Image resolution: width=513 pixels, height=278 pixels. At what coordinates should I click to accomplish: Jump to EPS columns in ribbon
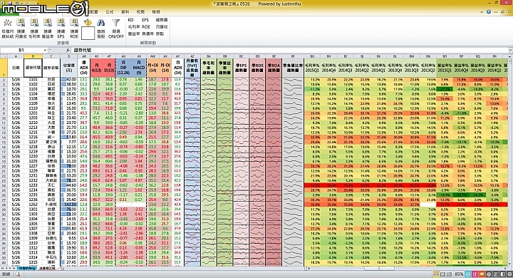[x=145, y=20]
